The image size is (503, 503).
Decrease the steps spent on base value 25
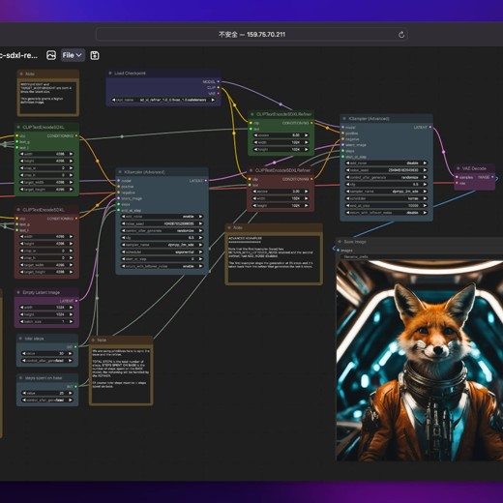(x=24, y=393)
